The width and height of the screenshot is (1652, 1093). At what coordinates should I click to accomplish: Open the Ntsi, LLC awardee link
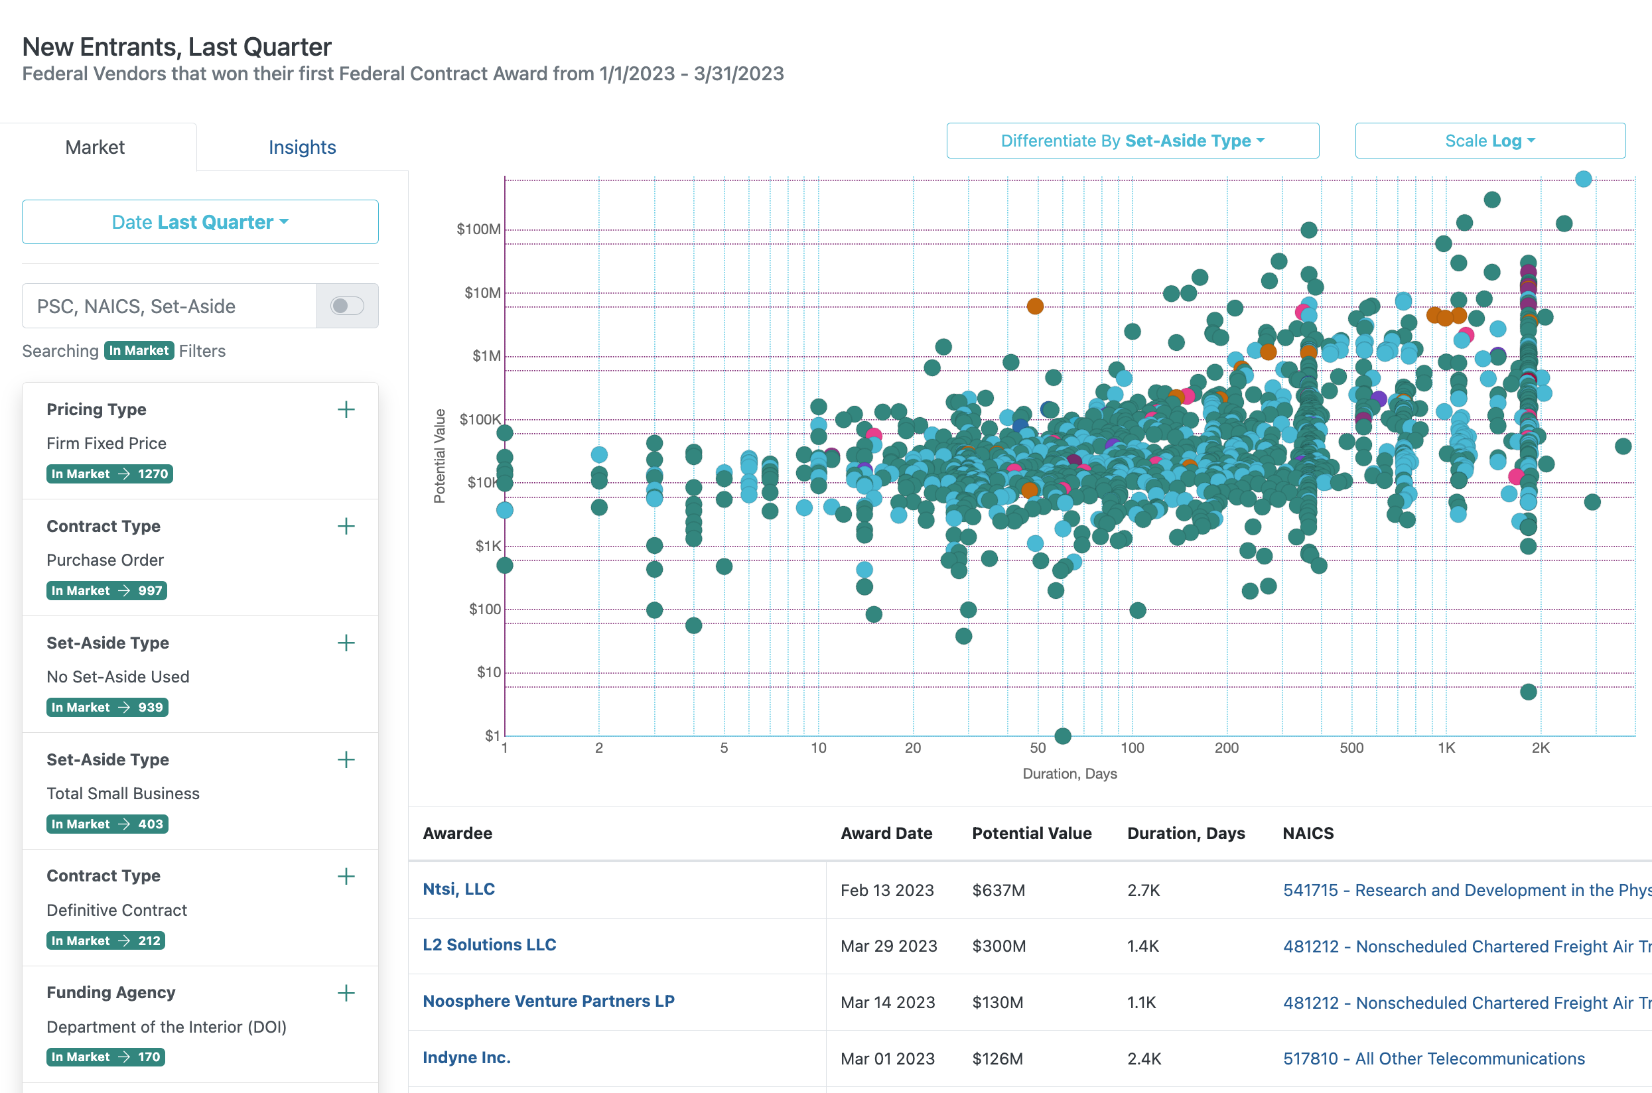click(x=459, y=889)
